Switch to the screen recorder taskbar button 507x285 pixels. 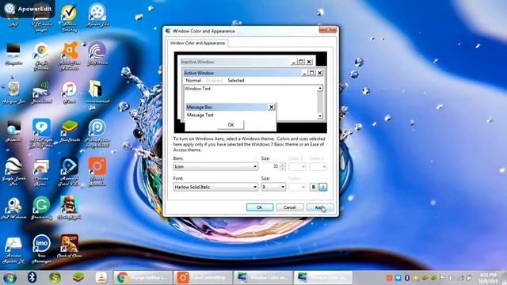[x=203, y=278]
